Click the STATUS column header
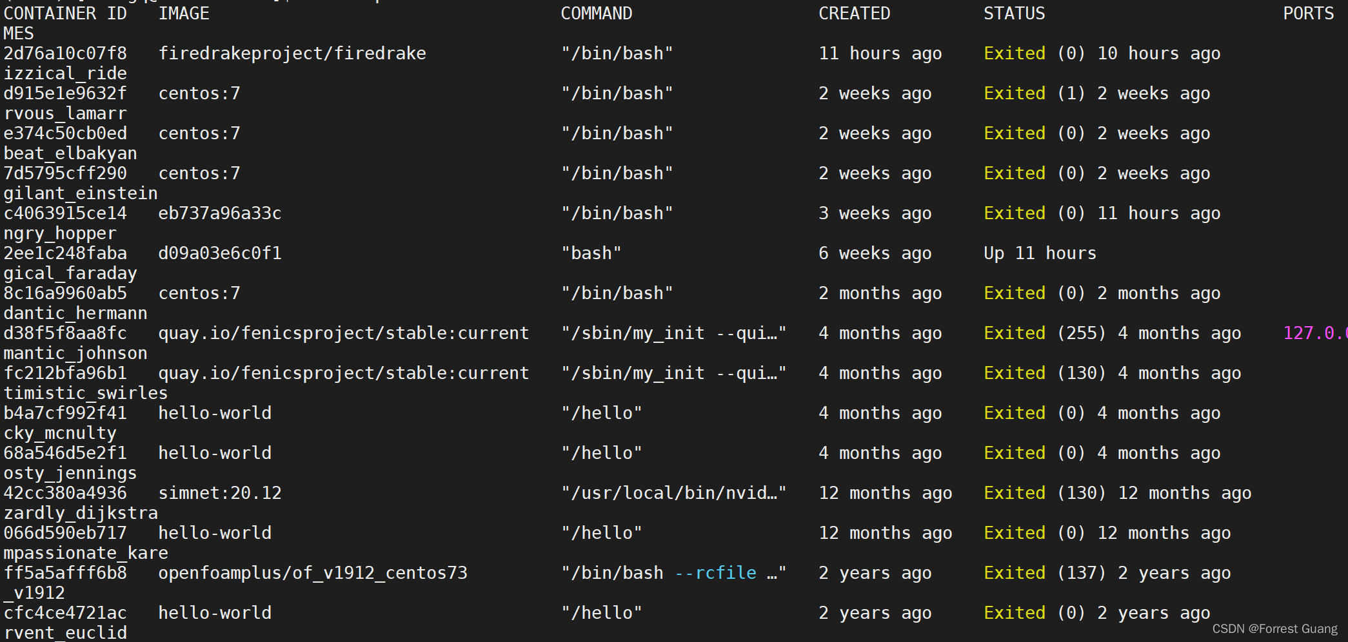 (1014, 13)
